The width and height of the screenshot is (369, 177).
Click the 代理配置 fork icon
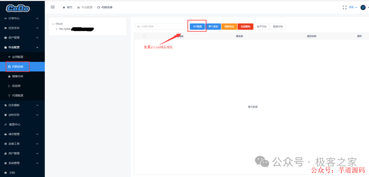click(10, 95)
